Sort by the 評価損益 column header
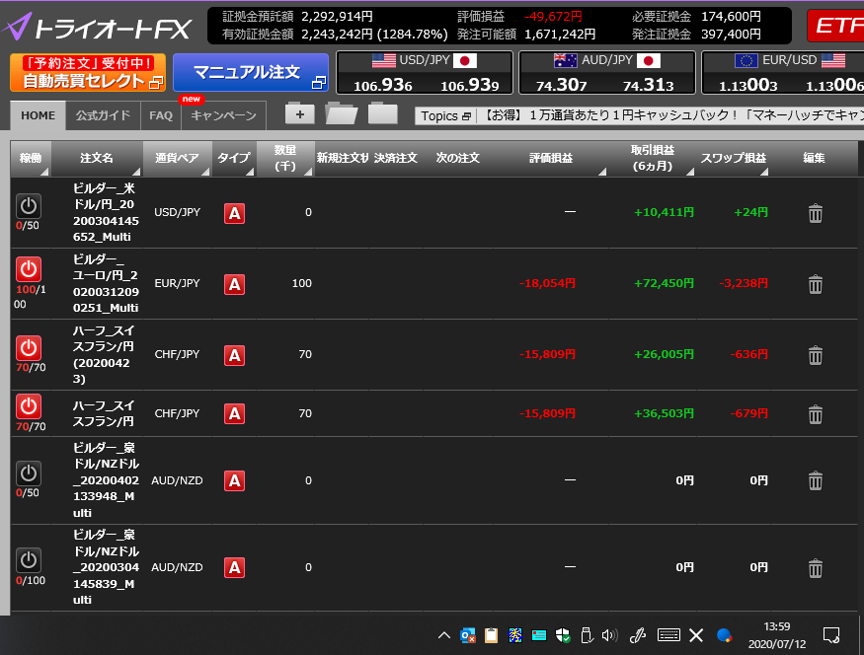 point(551,158)
